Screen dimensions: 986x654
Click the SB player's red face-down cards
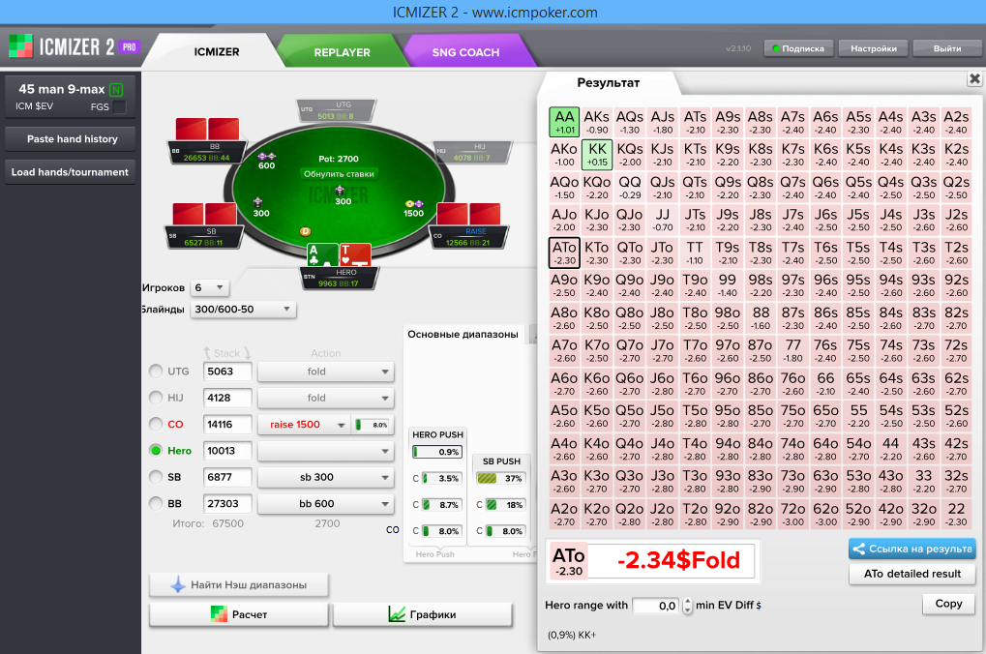tap(204, 215)
